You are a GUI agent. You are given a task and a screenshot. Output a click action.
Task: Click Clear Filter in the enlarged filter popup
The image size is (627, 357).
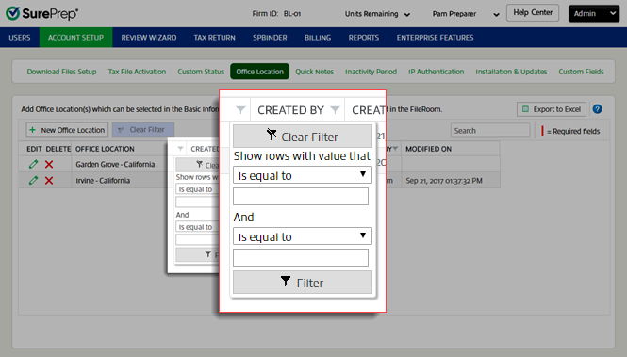(303, 137)
